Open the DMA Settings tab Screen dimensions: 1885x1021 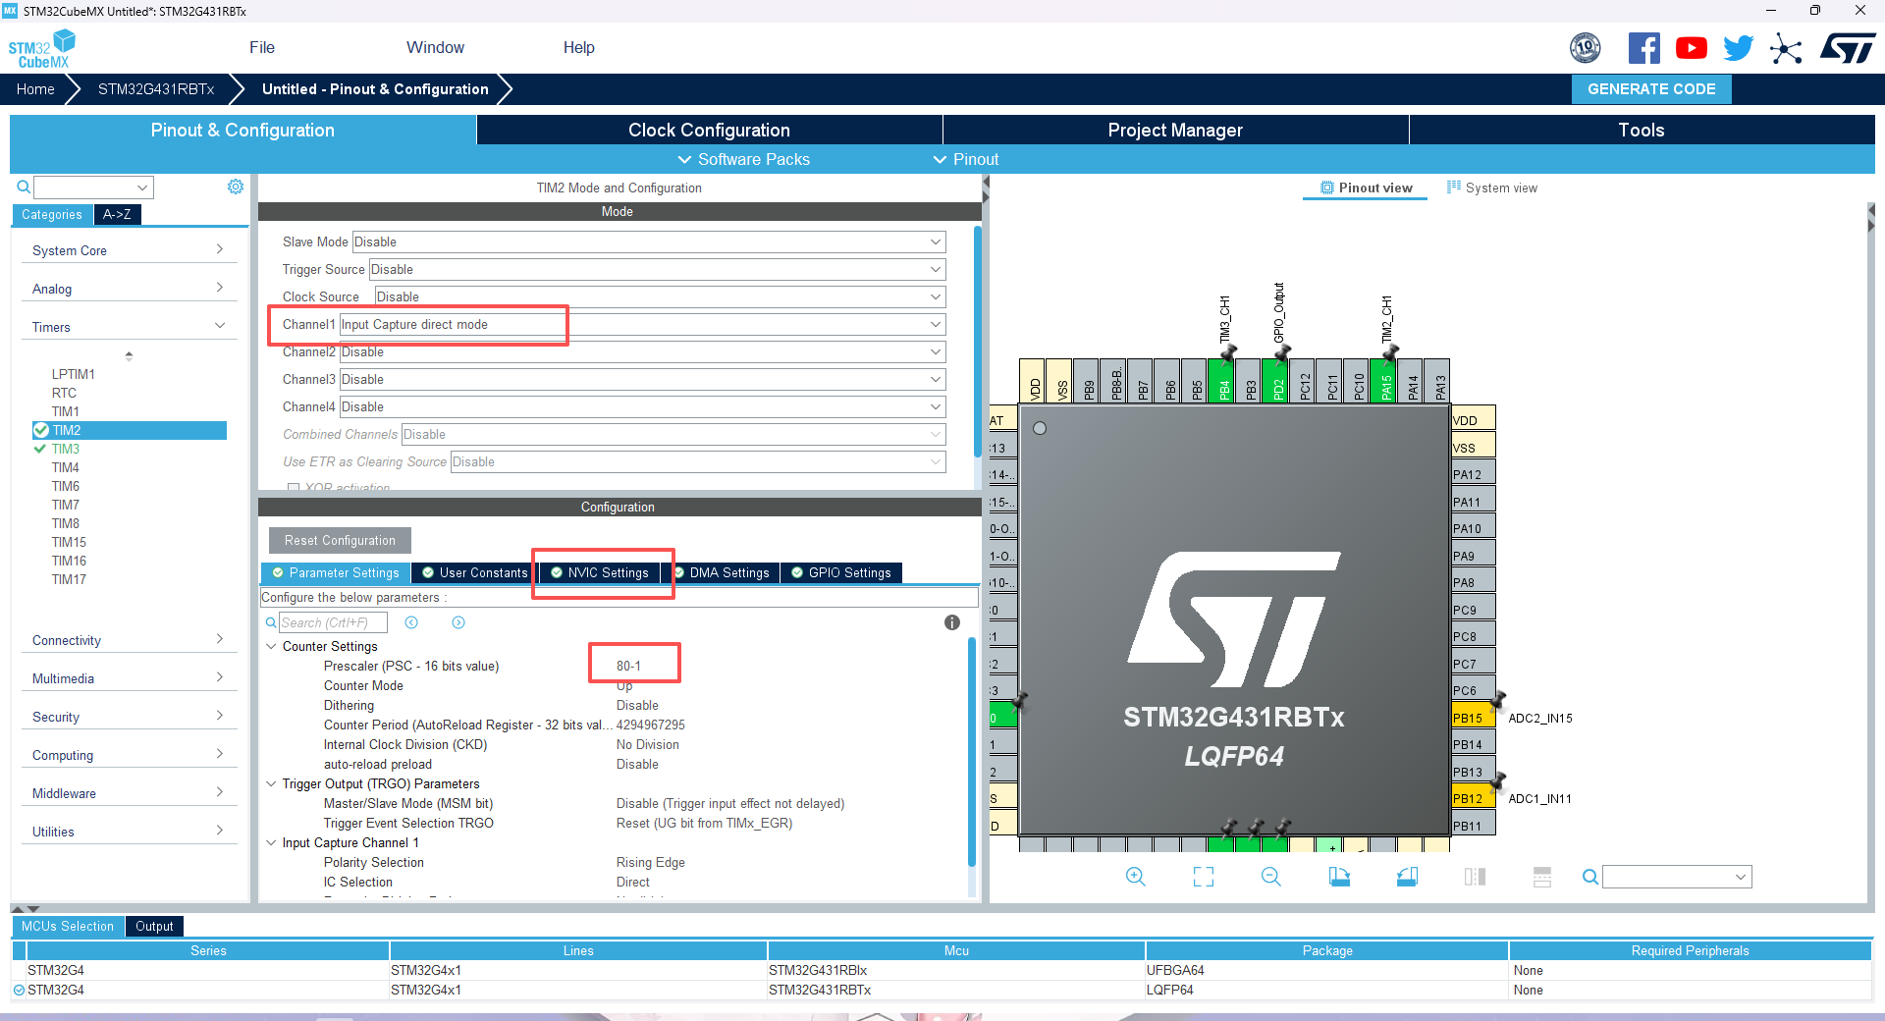point(722,572)
